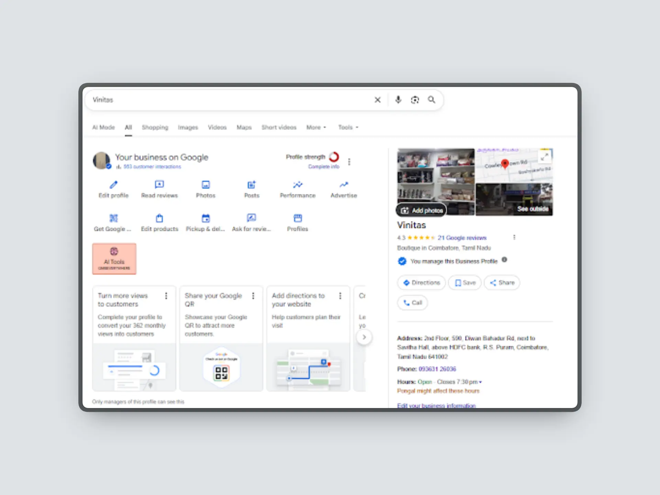Open the 21 Google reviews link
The image size is (660, 495).
coord(462,238)
